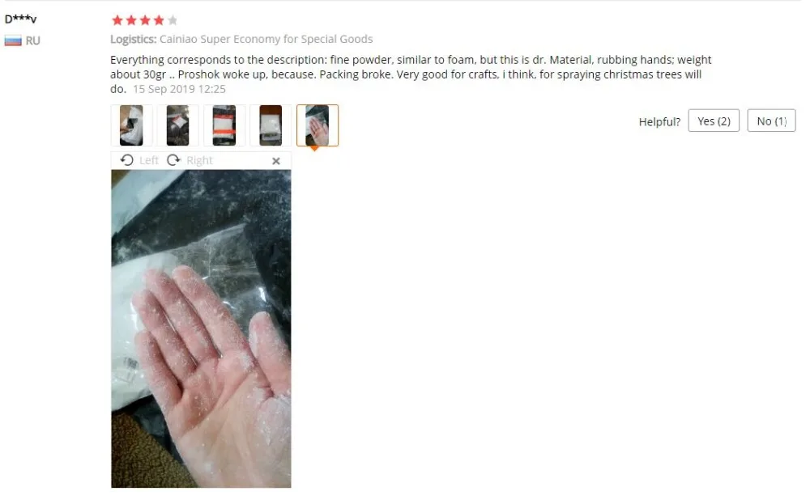The width and height of the screenshot is (810, 504).
Task: Click the rotate left arrow icon
Action: (126, 160)
